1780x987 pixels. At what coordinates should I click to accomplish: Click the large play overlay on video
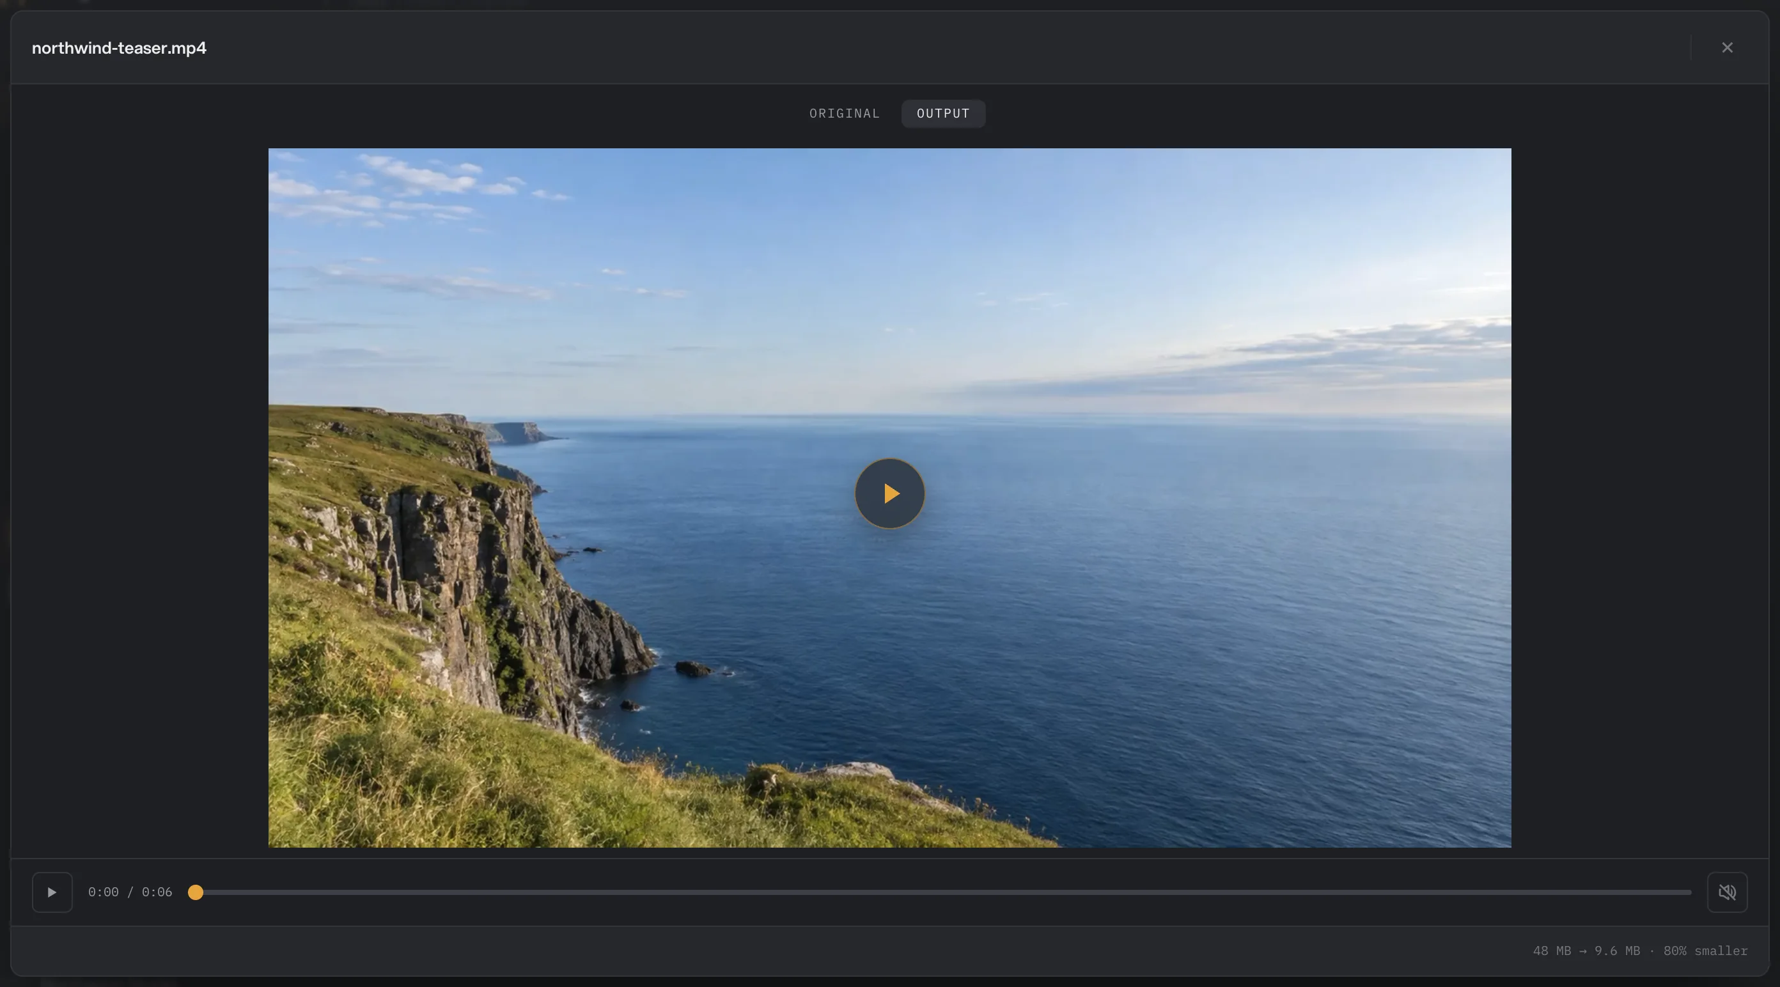[x=889, y=493]
